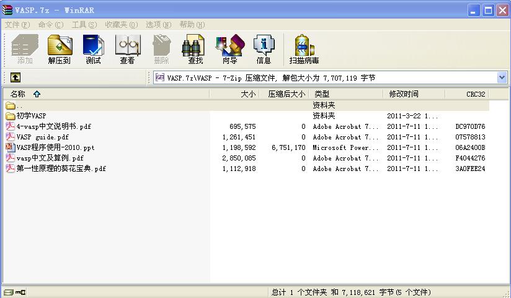The height and width of the screenshot is (298, 511).
Task: Click date 2011-3-22 of 初学VASP folder
Action: pyautogui.click(x=412, y=116)
